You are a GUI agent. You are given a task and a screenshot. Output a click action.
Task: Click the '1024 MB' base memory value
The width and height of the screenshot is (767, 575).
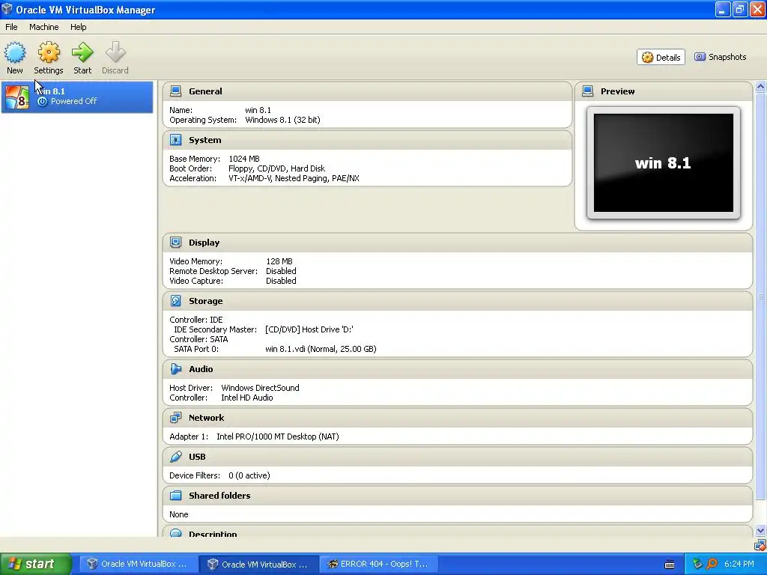(244, 159)
